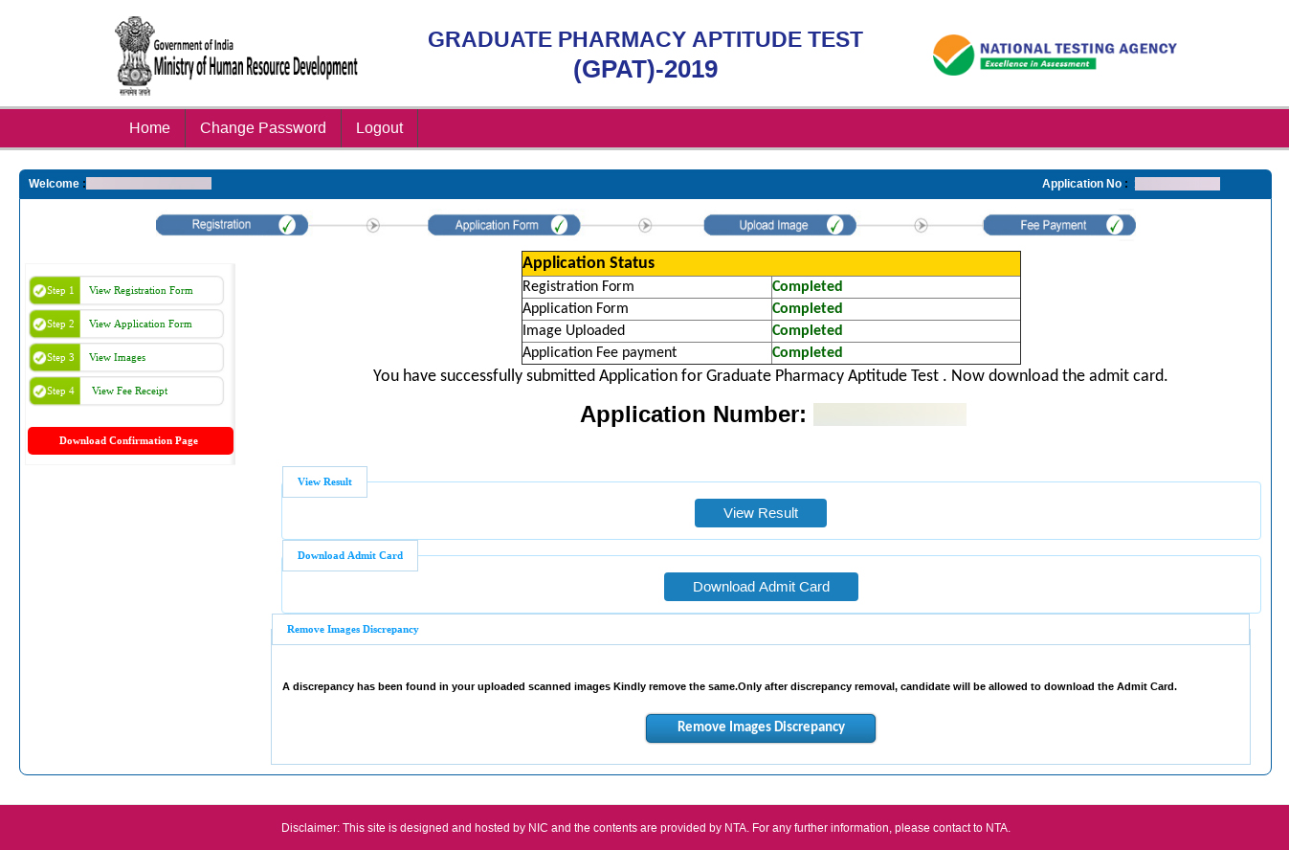Screen dimensions: 1289x850
Task: Click the checkmark on Fee Payment step
Action: pos(1115,224)
